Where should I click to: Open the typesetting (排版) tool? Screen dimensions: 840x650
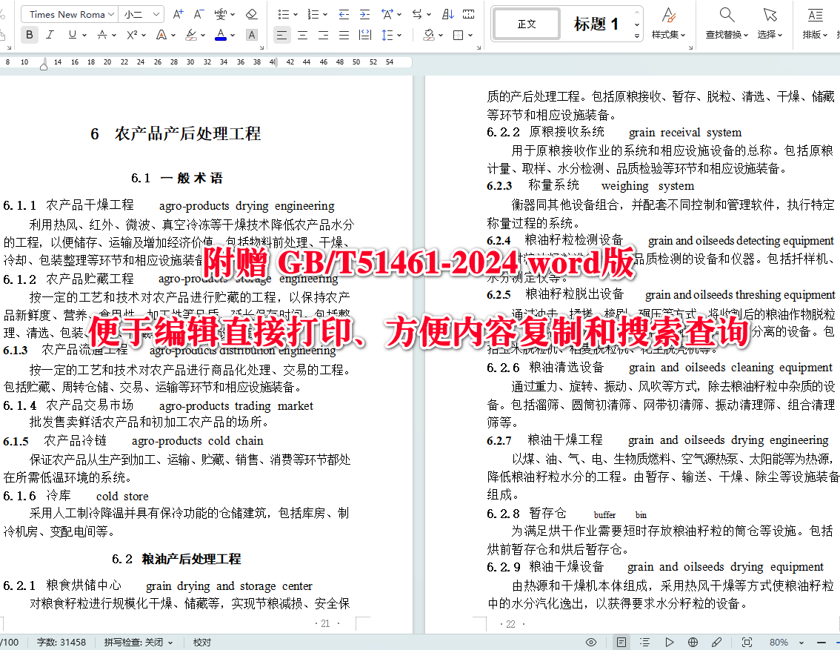(x=816, y=23)
